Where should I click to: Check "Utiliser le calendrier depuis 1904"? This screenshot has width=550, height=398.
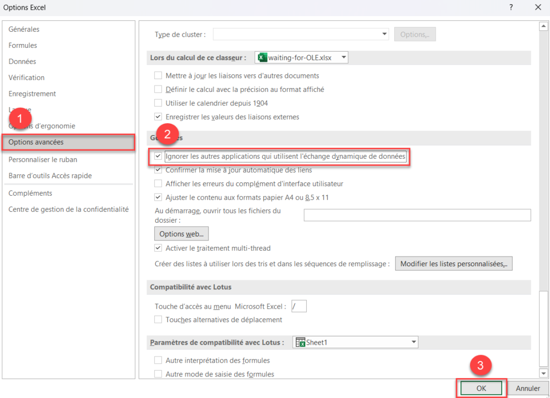[158, 103]
